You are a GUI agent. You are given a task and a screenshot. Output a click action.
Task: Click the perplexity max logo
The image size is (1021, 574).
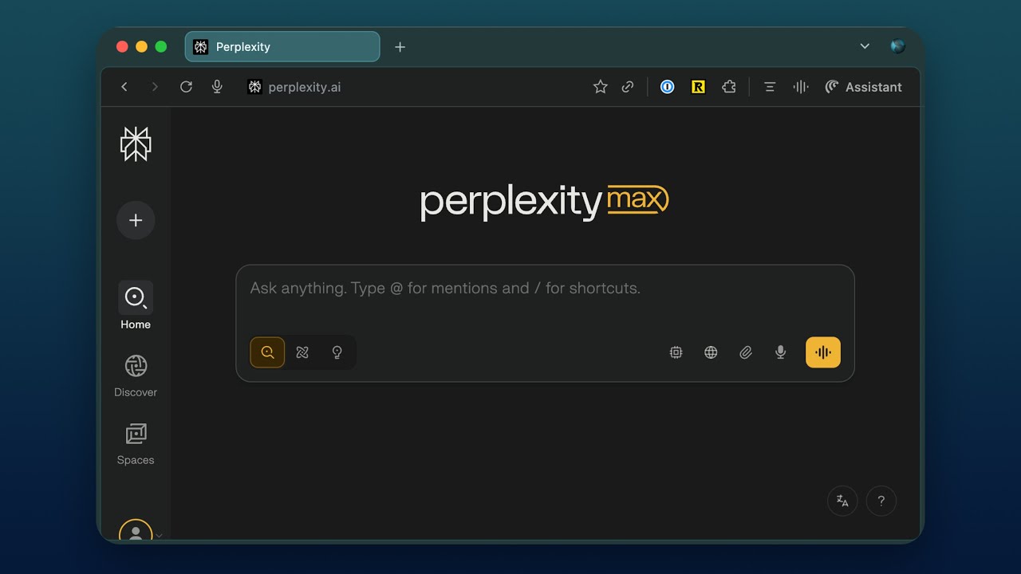tap(545, 202)
